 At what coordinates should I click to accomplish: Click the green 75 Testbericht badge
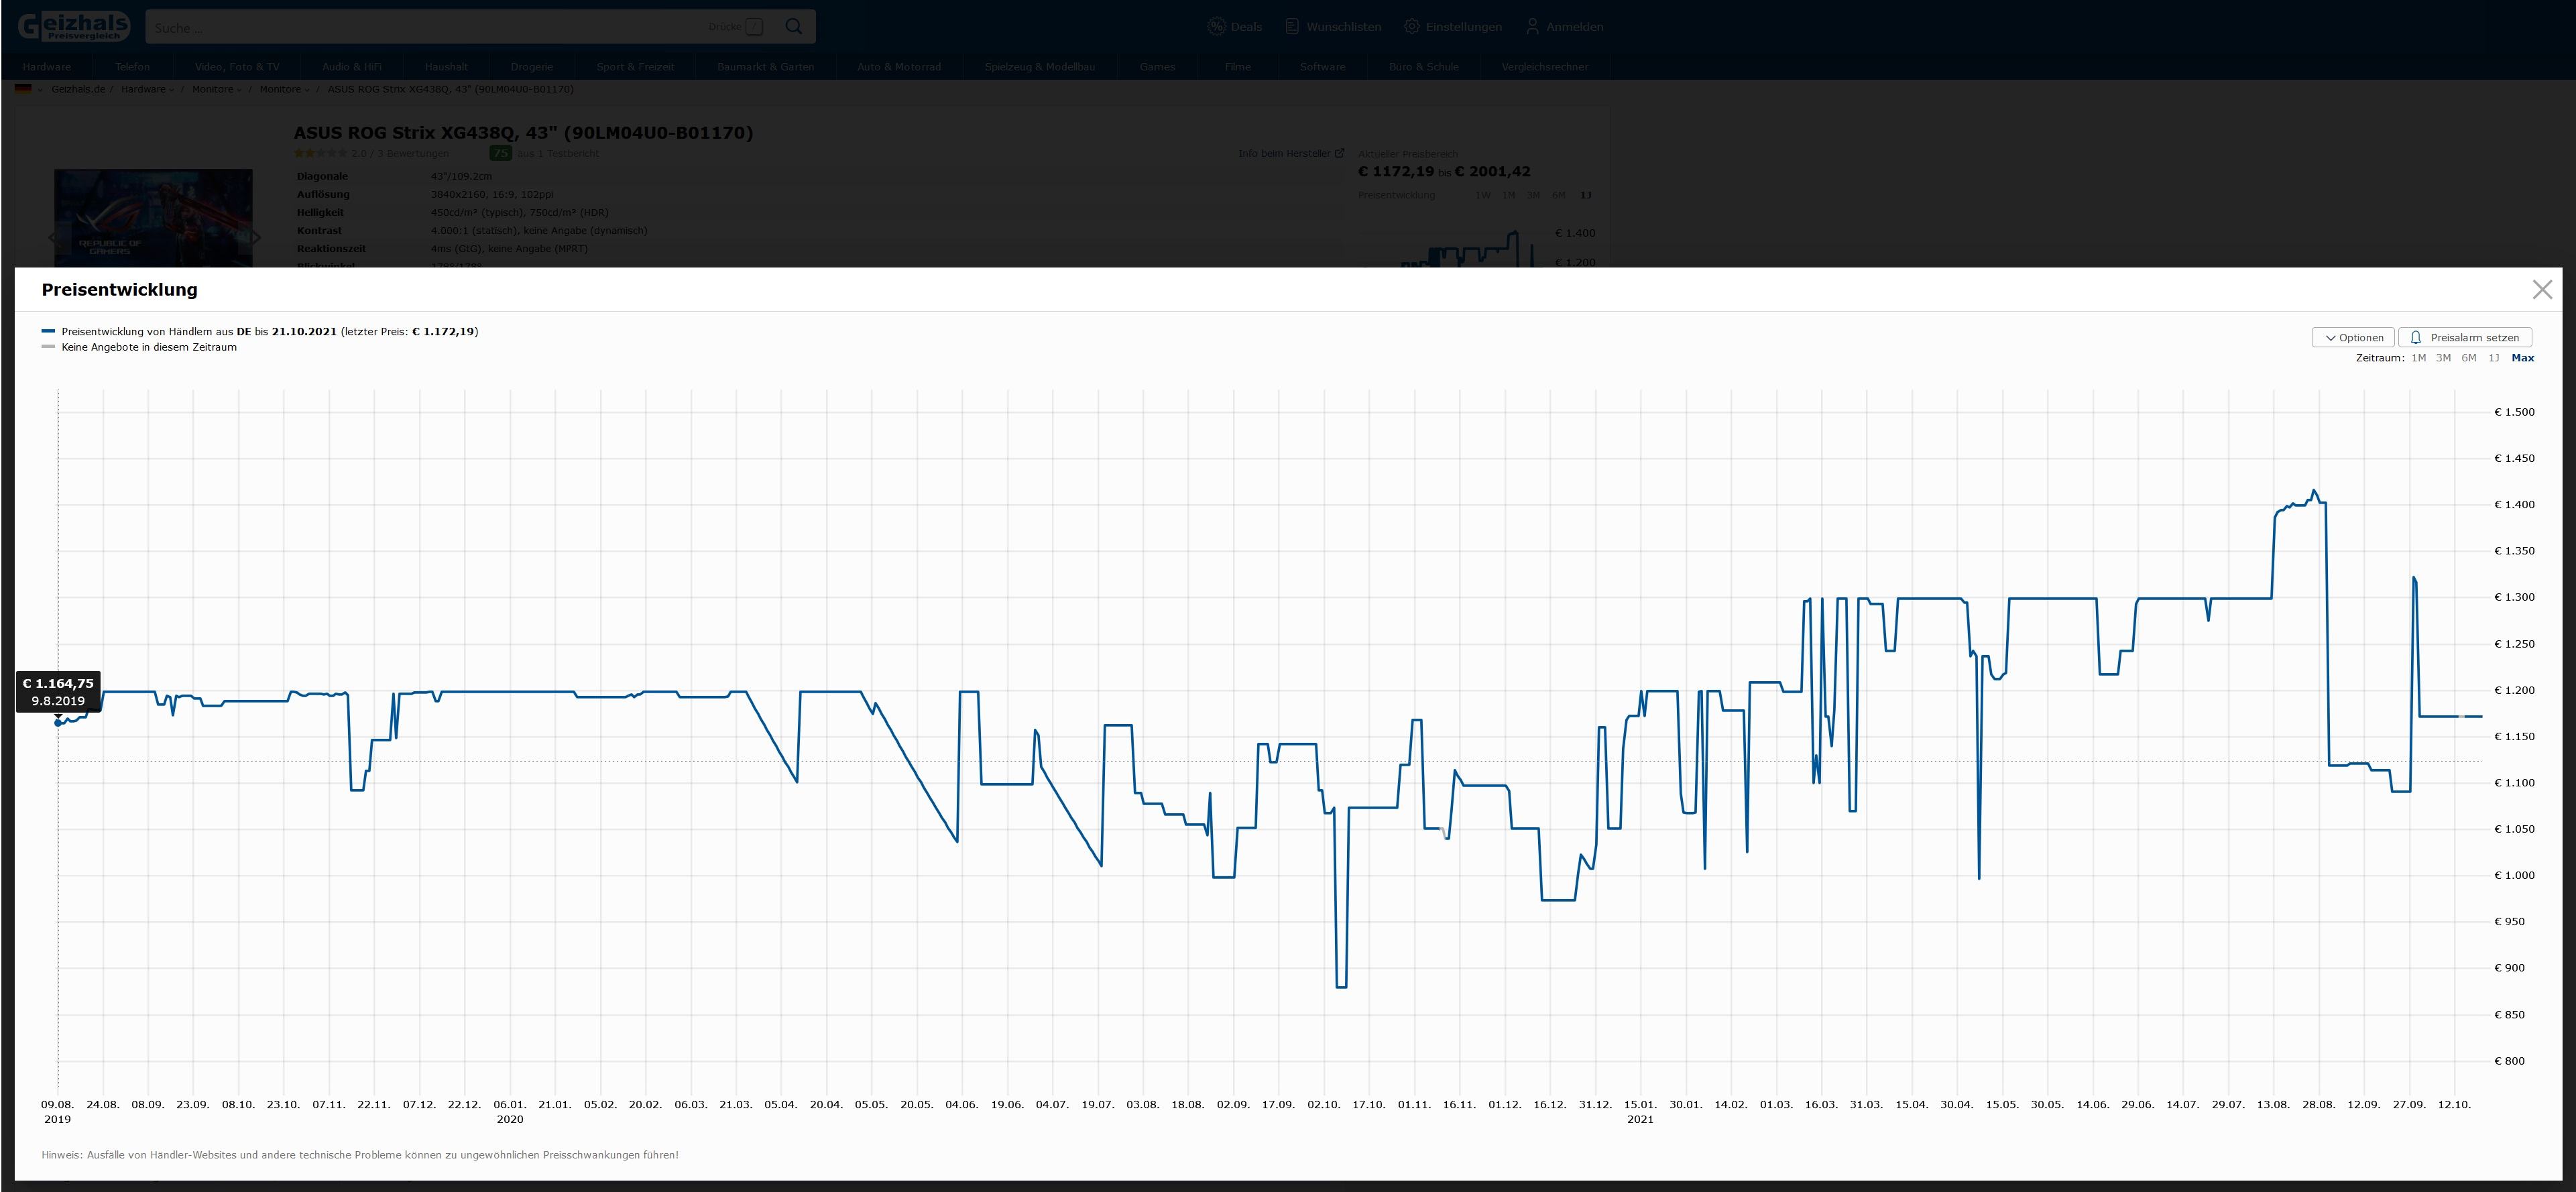[500, 153]
